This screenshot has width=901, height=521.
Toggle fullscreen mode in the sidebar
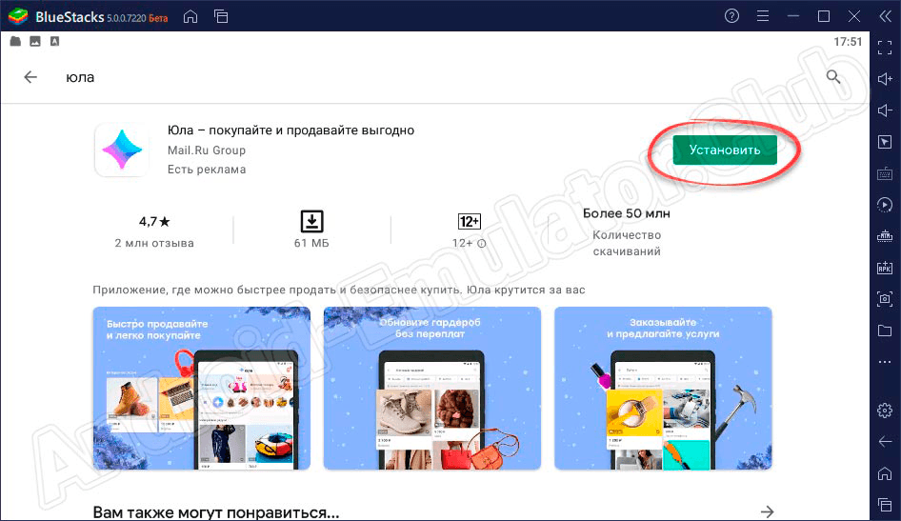[x=885, y=48]
